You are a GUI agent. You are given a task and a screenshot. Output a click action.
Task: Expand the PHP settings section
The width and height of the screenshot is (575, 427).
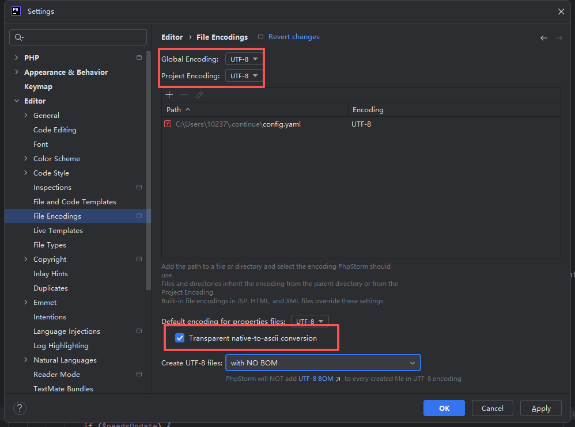pyautogui.click(x=16, y=58)
